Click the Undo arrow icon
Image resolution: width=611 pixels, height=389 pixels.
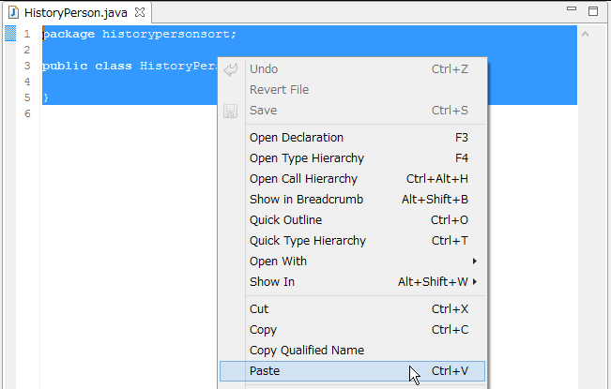tap(231, 69)
